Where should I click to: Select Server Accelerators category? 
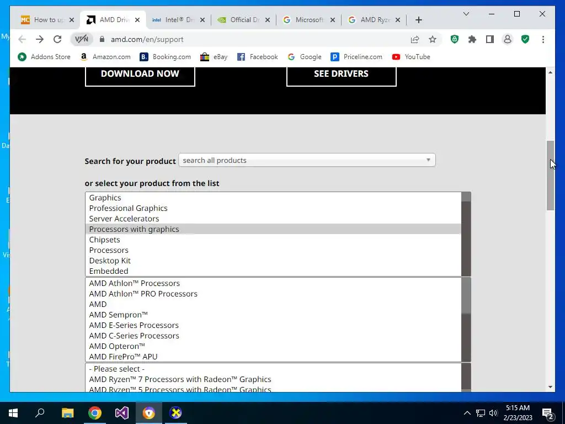pyautogui.click(x=273, y=219)
